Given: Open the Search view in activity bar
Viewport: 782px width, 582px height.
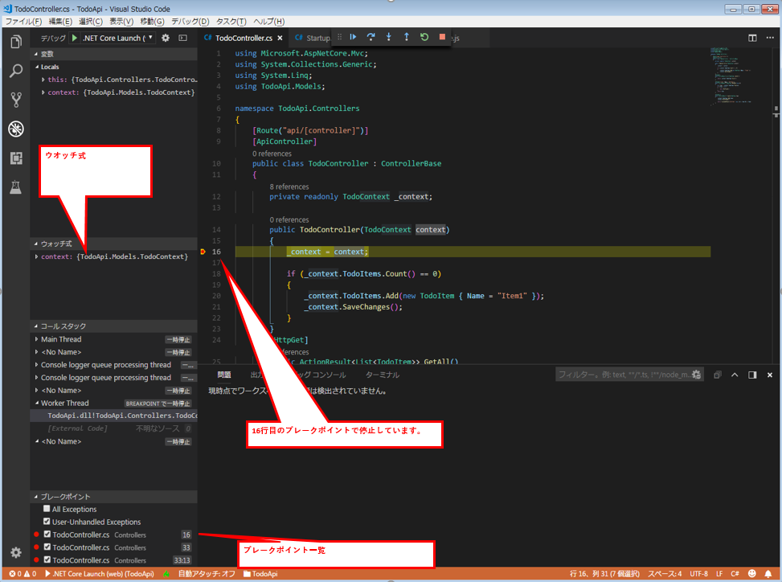Looking at the screenshot, I should pyautogui.click(x=15, y=71).
